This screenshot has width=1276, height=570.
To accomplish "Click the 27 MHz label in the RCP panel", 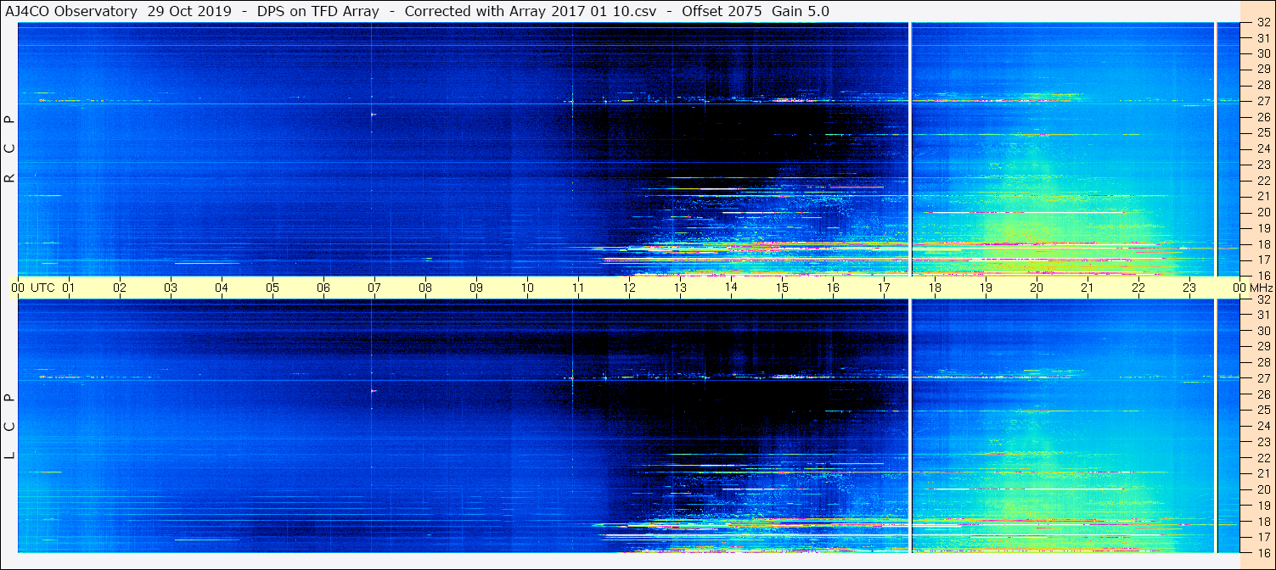I will point(1262,101).
